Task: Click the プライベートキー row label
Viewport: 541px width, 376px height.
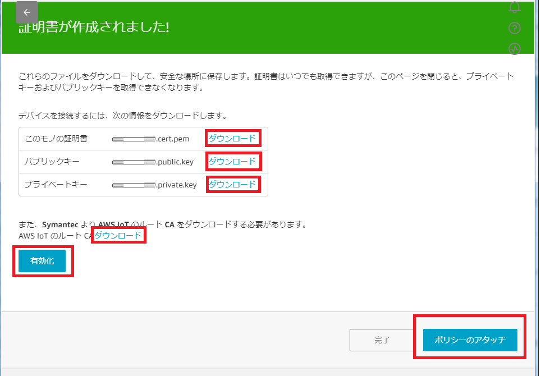Action: click(56, 184)
